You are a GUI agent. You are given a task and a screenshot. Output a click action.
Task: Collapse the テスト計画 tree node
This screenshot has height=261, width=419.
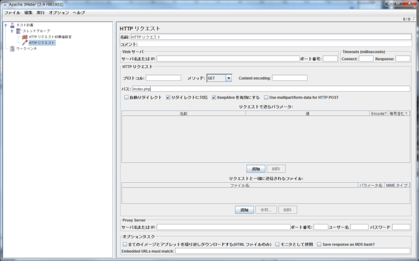point(6,25)
